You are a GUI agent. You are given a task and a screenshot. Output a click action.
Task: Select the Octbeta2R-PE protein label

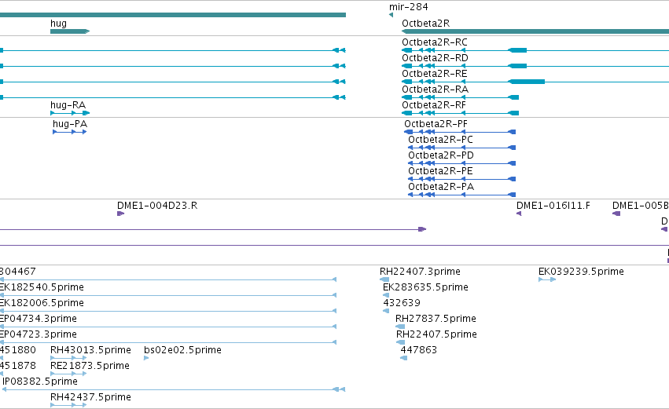tap(440, 171)
